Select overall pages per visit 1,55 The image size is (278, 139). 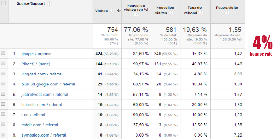[x=235, y=30]
